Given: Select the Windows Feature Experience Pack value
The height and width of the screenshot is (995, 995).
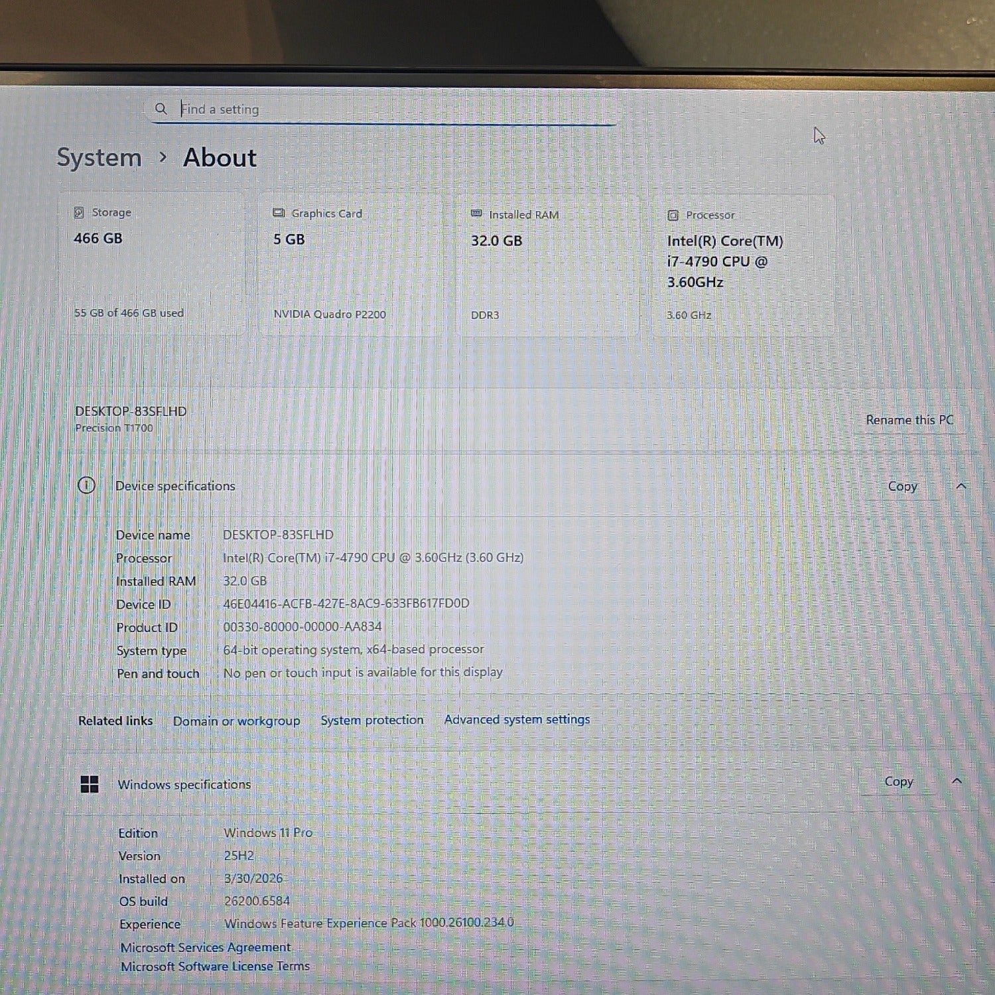Looking at the screenshot, I should tap(369, 923).
